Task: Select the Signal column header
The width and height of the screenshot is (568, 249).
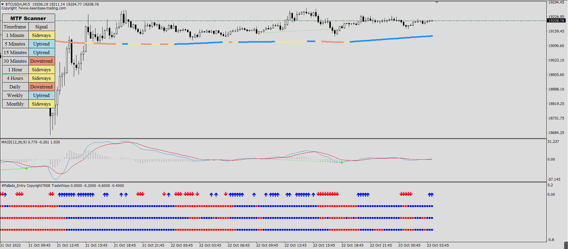Action: (x=42, y=27)
